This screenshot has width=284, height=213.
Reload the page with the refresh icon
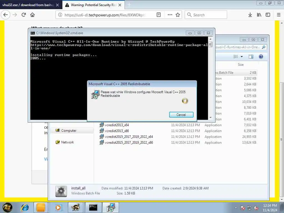[24, 15]
